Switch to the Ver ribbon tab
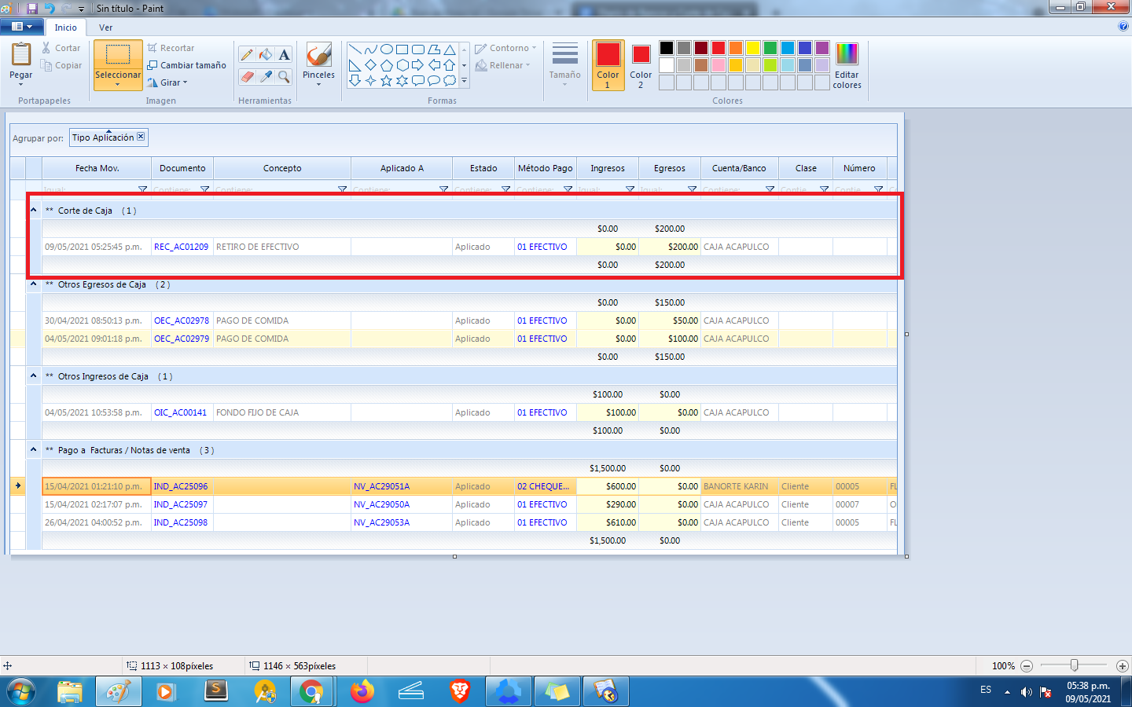The height and width of the screenshot is (707, 1132). click(105, 27)
